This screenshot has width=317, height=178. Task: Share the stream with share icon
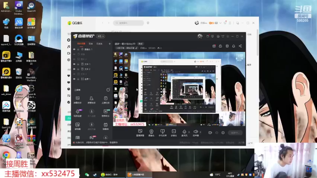point(240,46)
